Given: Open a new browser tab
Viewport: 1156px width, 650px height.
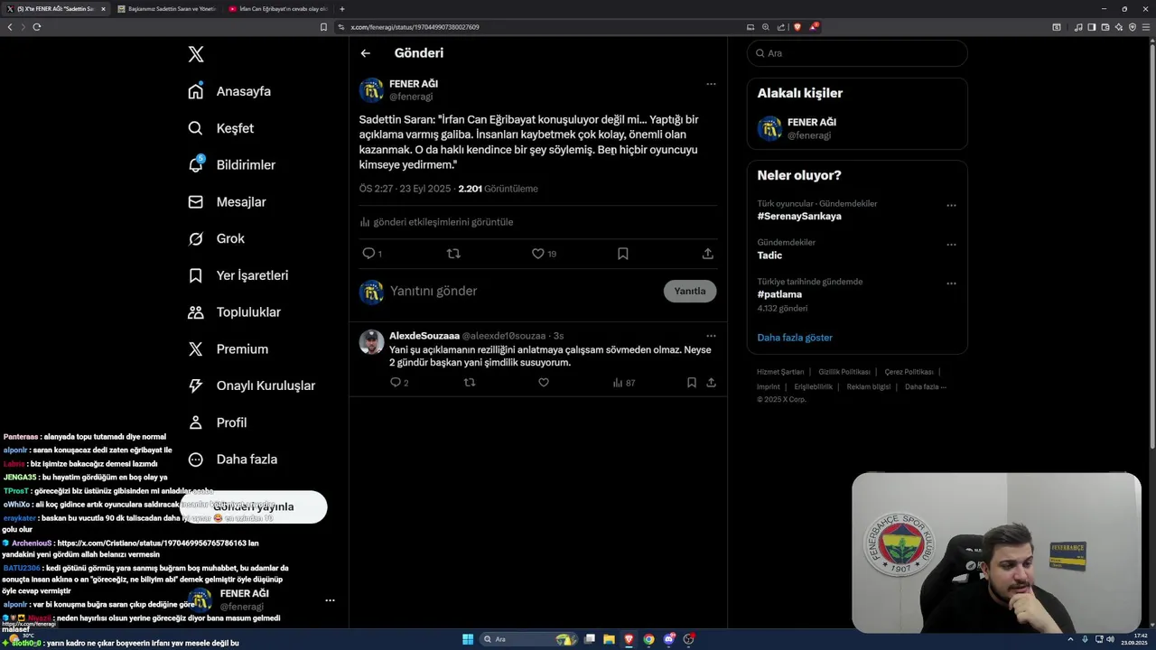Looking at the screenshot, I should click(342, 9).
